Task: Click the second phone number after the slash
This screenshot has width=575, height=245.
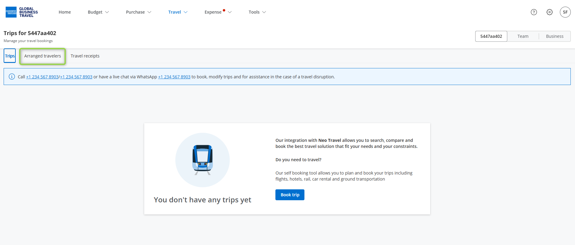Action: point(76,77)
